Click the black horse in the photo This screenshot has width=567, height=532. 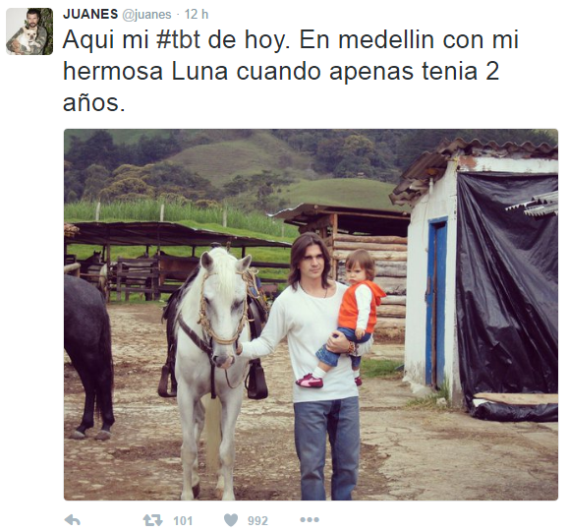pos(89,355)
